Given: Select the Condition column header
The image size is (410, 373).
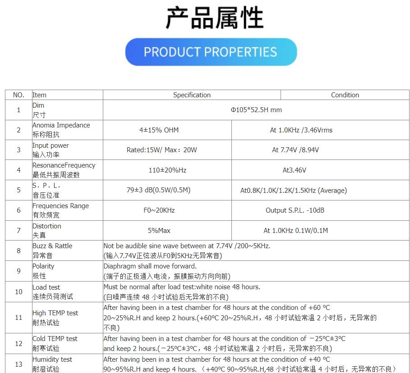Looking at the screenshot, I should coord(345,95).
